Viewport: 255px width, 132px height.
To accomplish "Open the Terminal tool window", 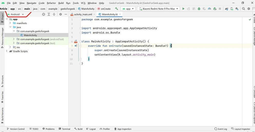I will [64, 129].
